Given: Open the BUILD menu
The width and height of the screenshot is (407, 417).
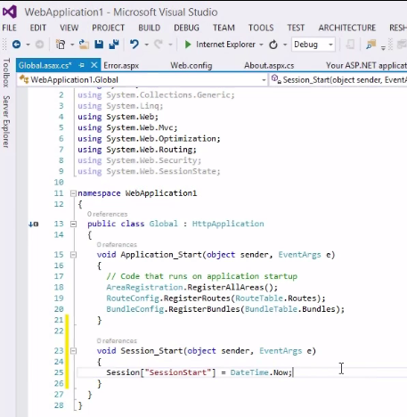Looking at the screenshot, I should click(x=150, y=28).
